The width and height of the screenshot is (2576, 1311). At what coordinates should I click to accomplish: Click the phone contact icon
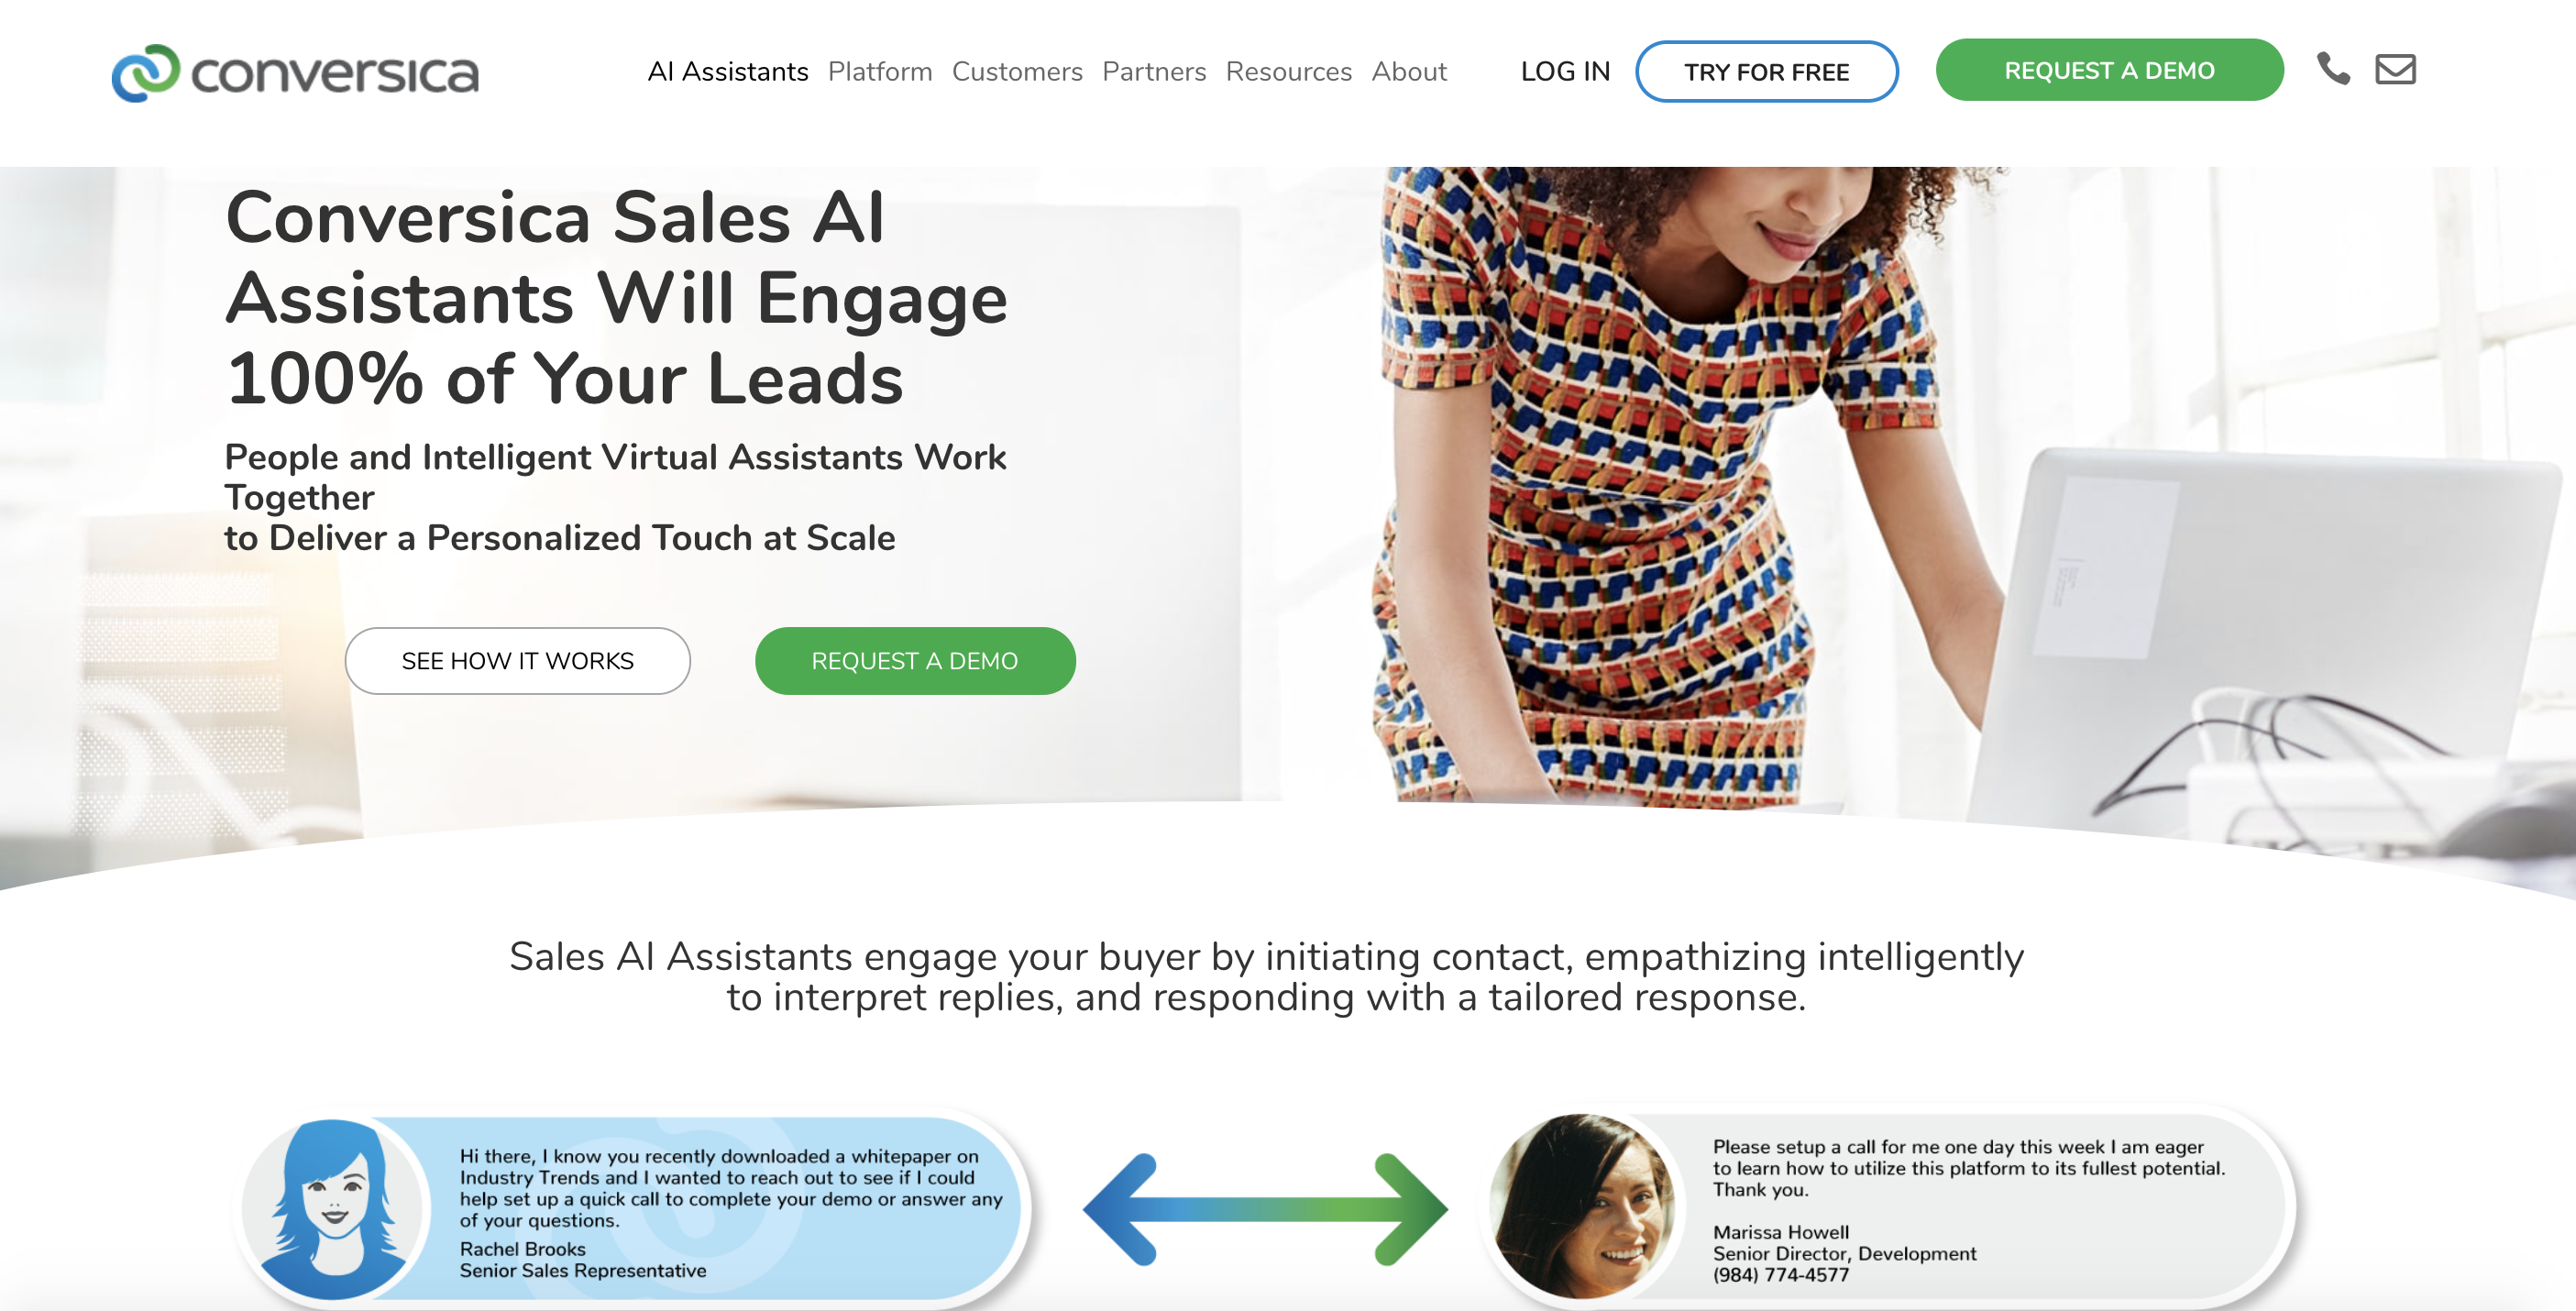coord(2332,71)
